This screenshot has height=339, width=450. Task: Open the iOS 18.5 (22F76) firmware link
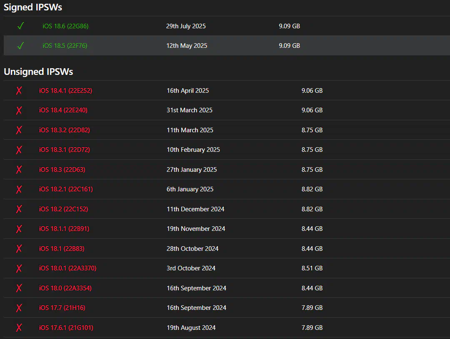(x=65, y=46)
